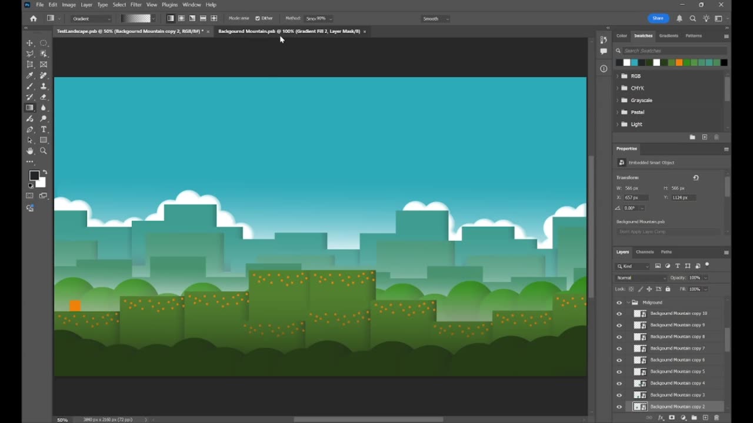753x423 pixels.
Task: Select the Frame tool
Action: [x=44, y=65]
